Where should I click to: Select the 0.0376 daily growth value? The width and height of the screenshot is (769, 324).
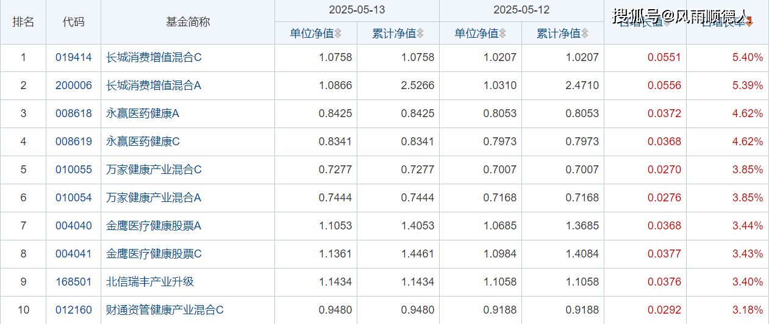(x=664, y=282)
